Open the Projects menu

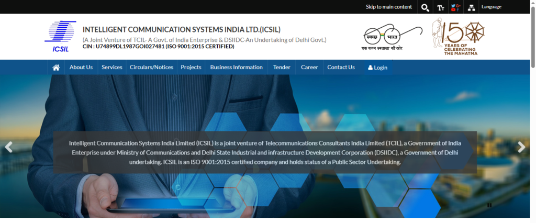pyautogui.click(x=191, y=68)
